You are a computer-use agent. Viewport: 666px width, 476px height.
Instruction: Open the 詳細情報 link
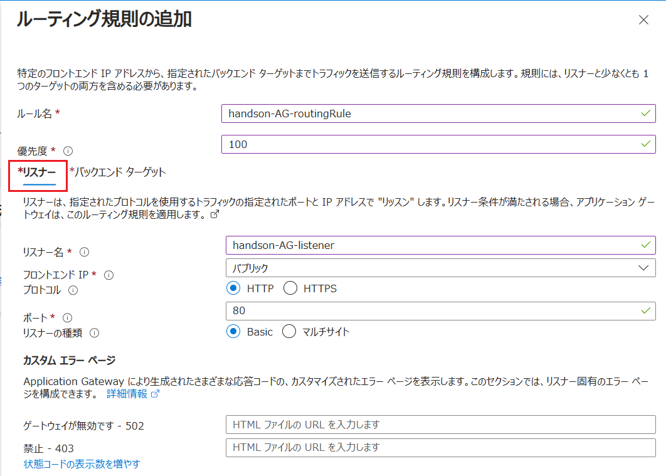coord(133,394)
